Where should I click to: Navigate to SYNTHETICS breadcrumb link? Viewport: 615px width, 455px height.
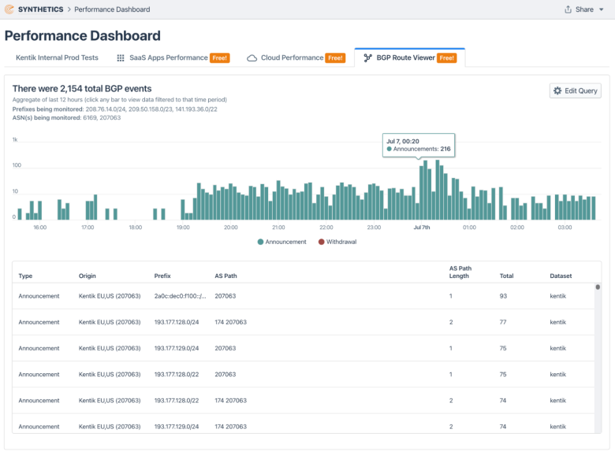click(x=40, y=9)
